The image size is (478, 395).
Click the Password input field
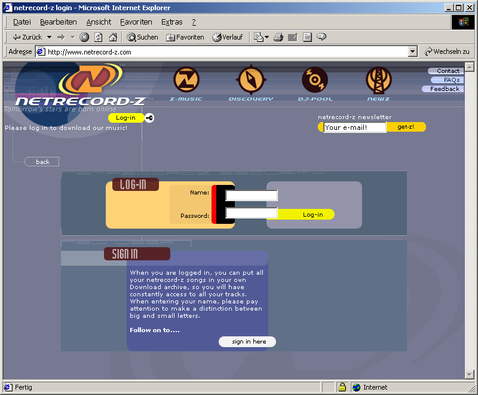click(x=252, y=213)
